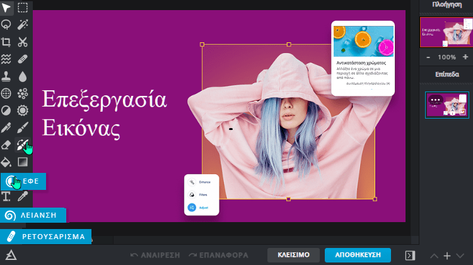Select the Text tool
The width and height of the screenshot is (473, 265).
[x=7, y=196]
